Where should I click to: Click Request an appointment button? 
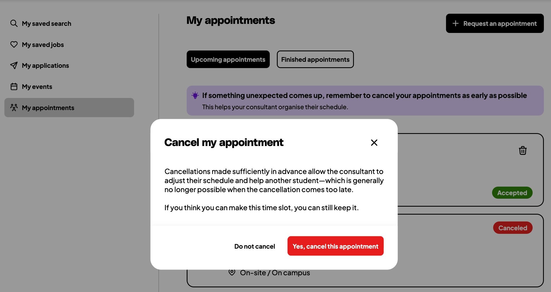495,23
